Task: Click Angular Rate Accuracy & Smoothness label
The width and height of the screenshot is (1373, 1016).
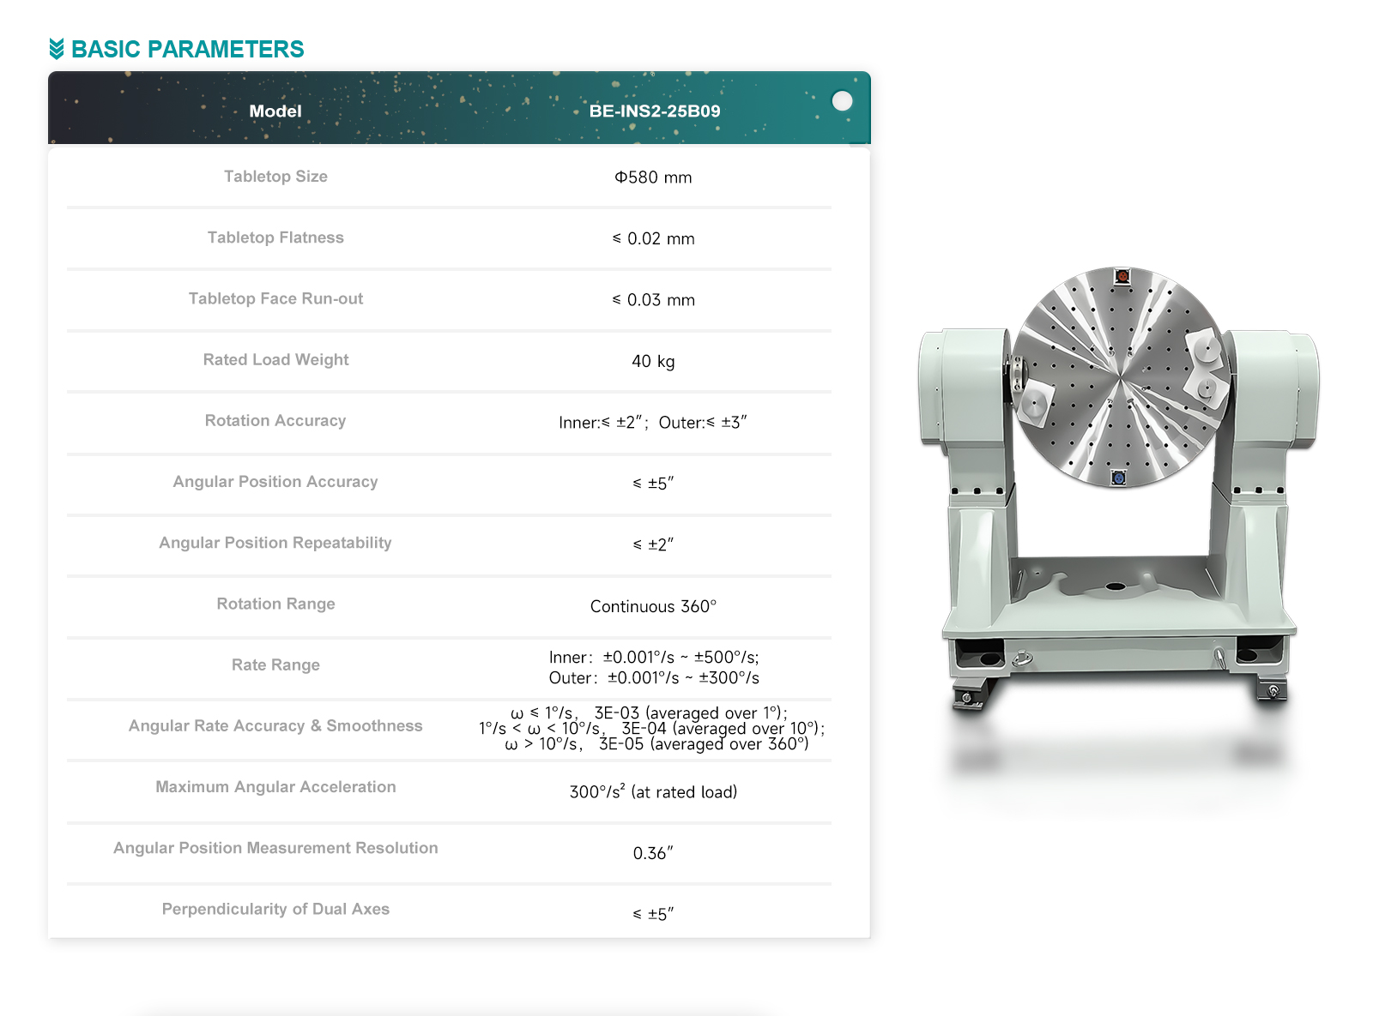Action: (x=275, y=726)
